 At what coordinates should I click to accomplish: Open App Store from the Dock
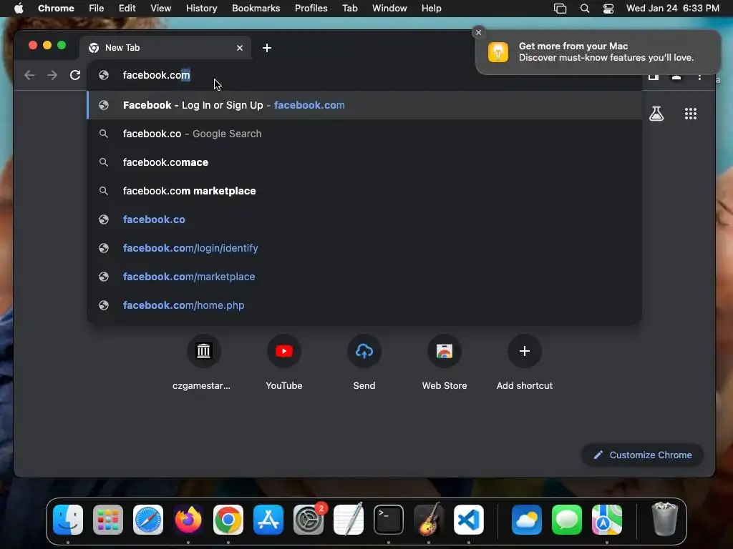click(x=268, y=520)
